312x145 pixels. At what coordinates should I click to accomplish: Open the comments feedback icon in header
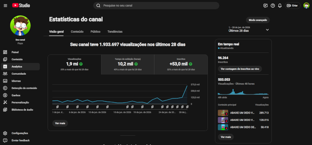[x=266, y=5]
